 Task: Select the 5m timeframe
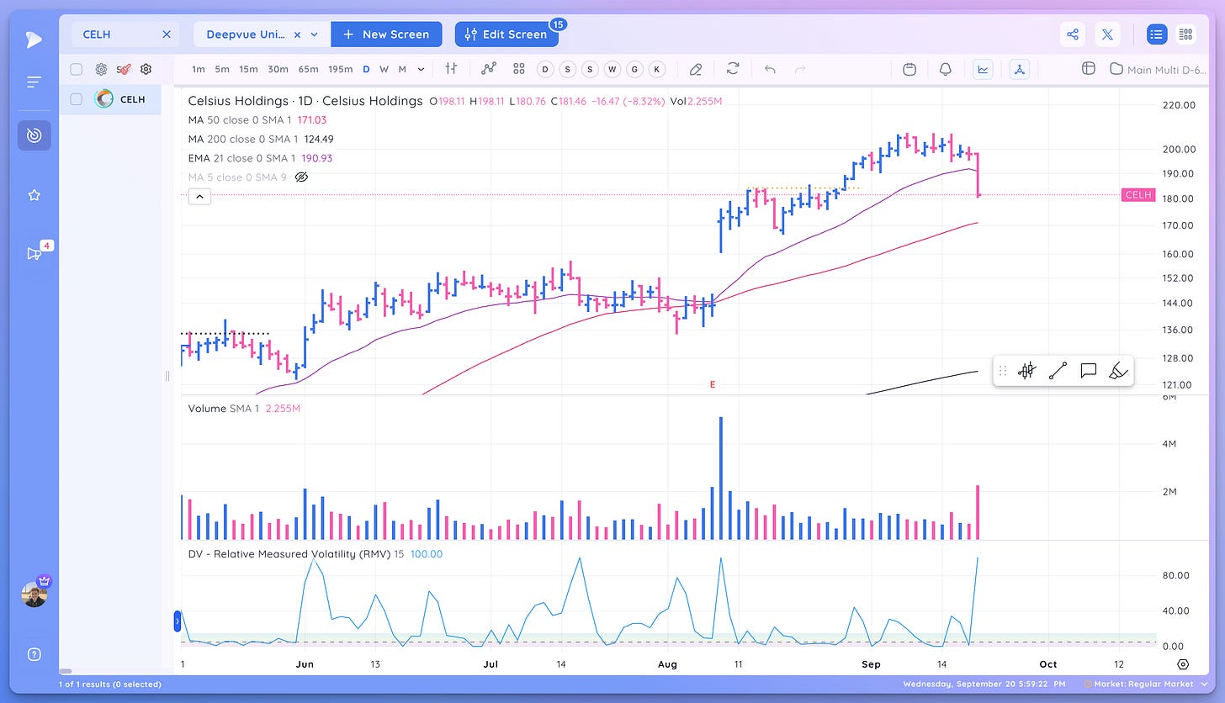point(221,69)
